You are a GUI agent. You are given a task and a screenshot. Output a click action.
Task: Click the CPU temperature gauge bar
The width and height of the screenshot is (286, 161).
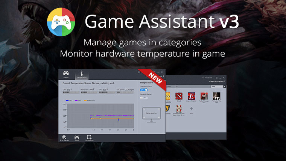point(71,92)
